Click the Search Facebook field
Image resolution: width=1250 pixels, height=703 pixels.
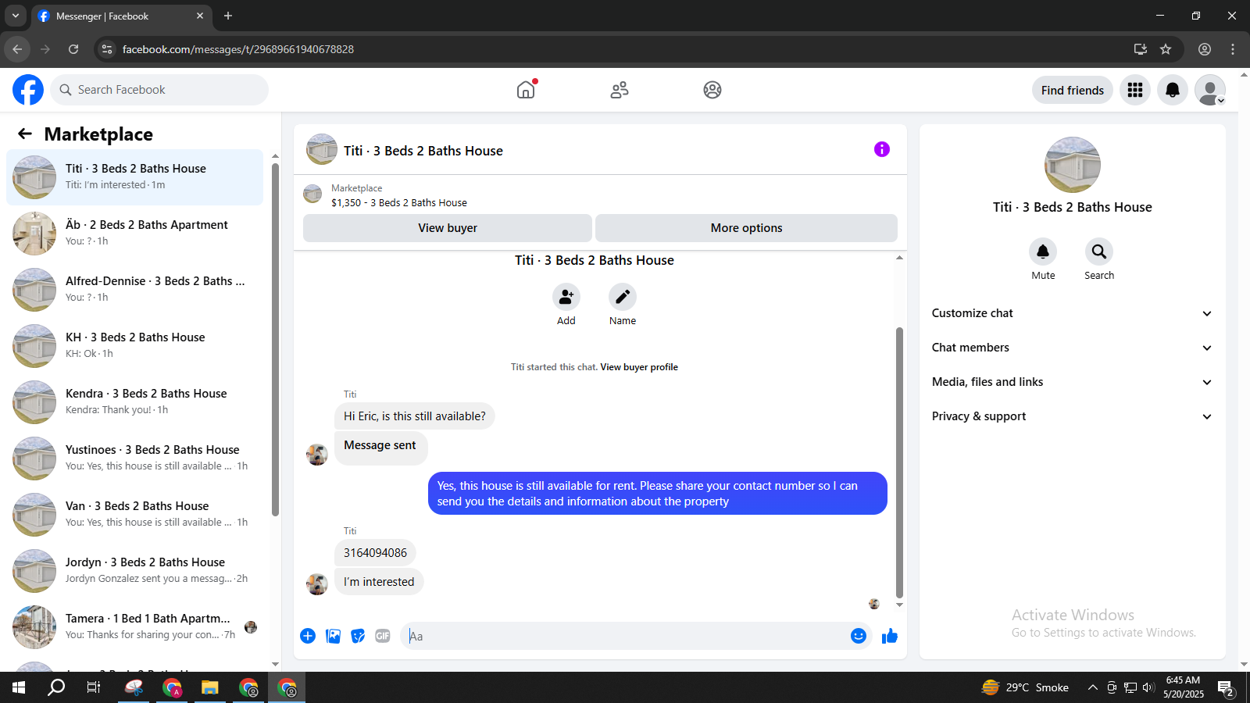click(x=159, y=90)
